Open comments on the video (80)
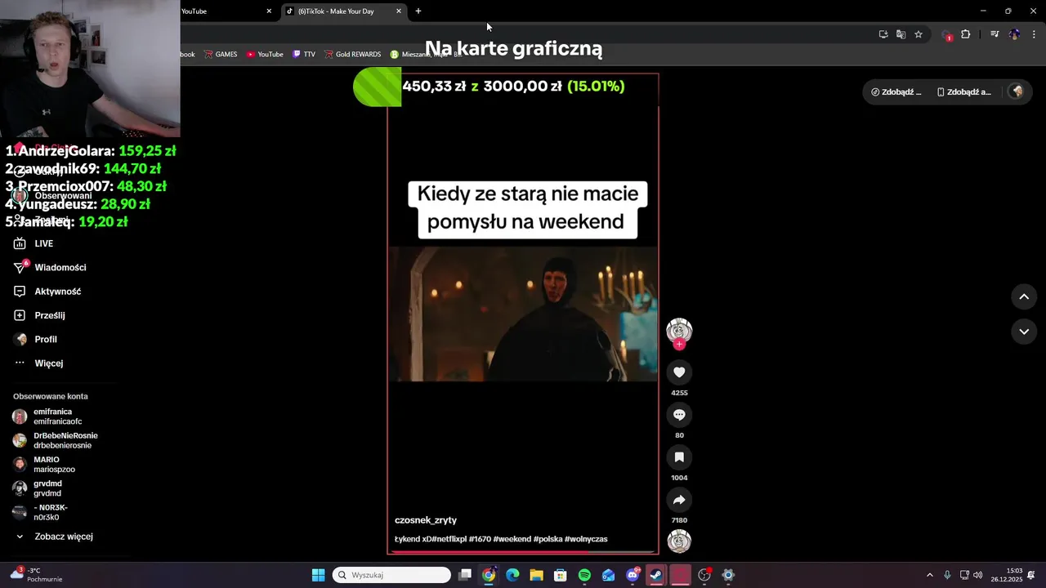Image resolution: width=1046 pixels, height=588 pixels. point(679,415)
